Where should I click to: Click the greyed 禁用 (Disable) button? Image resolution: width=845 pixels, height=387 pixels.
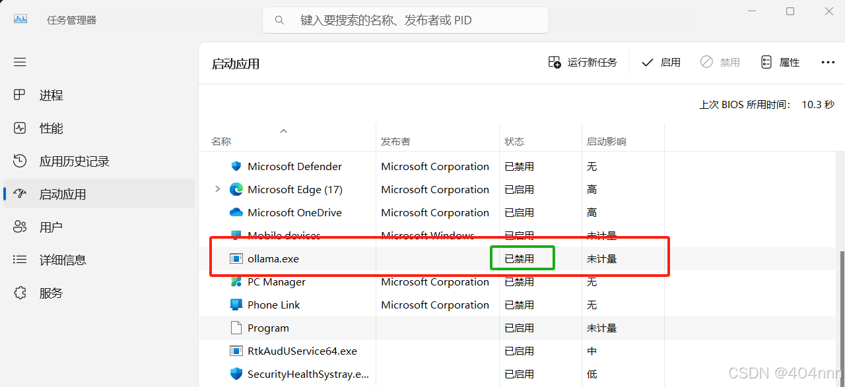pos(720,62)
